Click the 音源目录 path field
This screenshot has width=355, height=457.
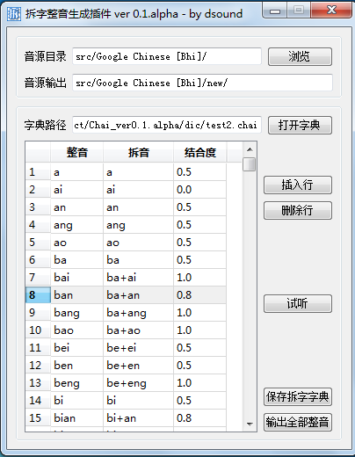point(167,56)
